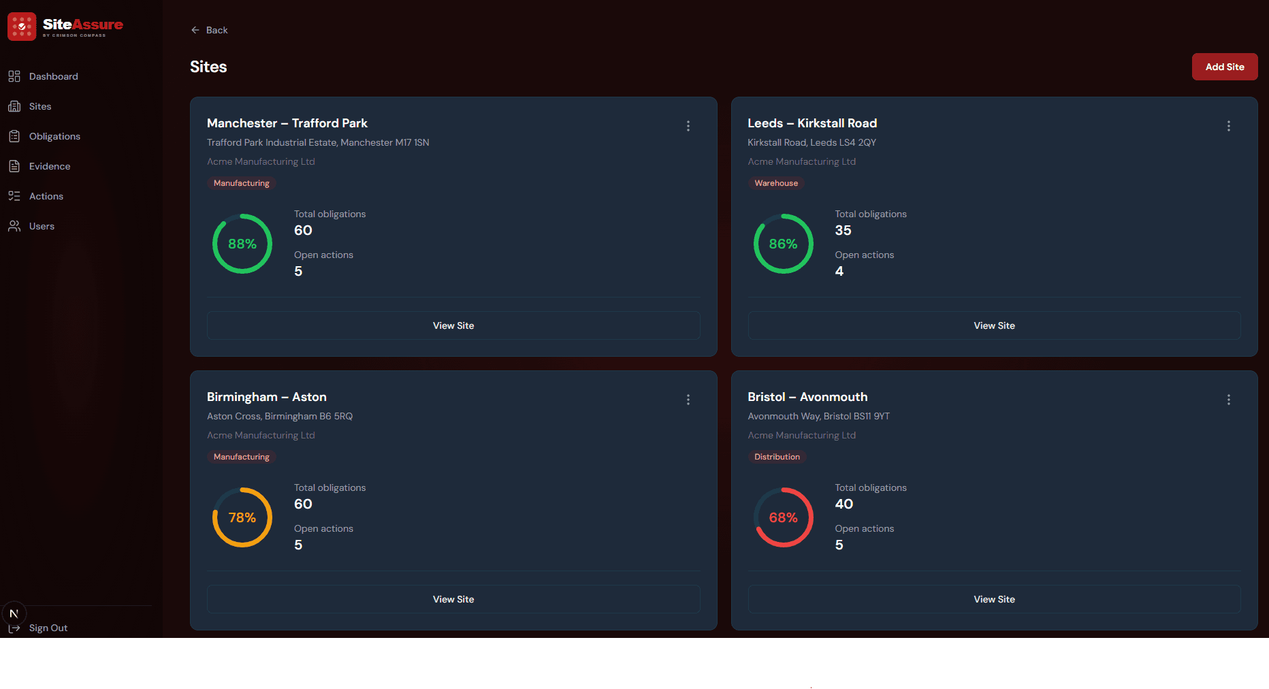Screen dimensions: 1269x689
Task: Click the Sites building icon in sidebar
Action: pyautogui.click(x=14, y=106)
